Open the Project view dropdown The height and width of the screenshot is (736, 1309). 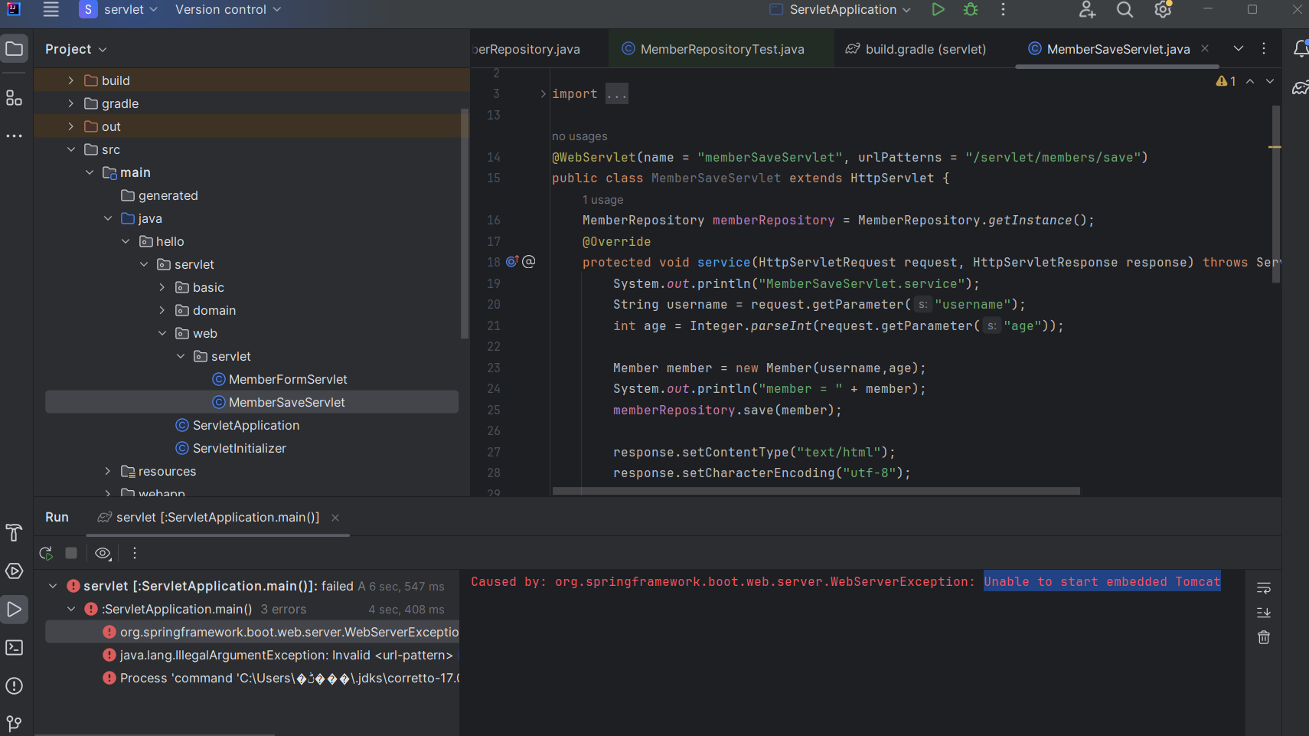coord(76,49)
